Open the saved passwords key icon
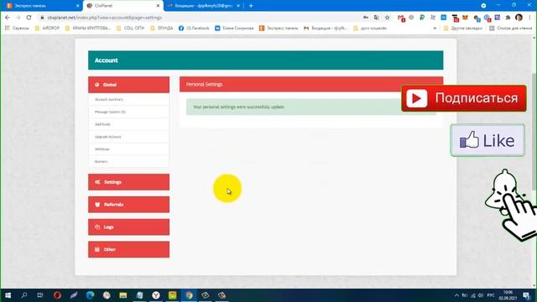Image resolution: width=537 pixels, height=302 pixels. tap(366, 18)
